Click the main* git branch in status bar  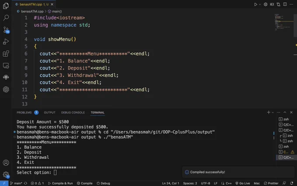[16, 183]
